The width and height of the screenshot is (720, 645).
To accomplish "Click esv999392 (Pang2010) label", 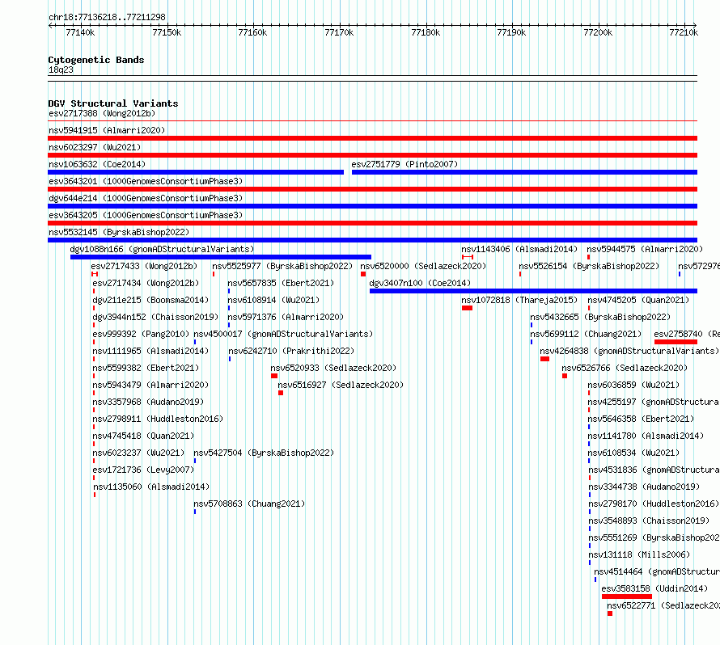I will tap(141, 334).
